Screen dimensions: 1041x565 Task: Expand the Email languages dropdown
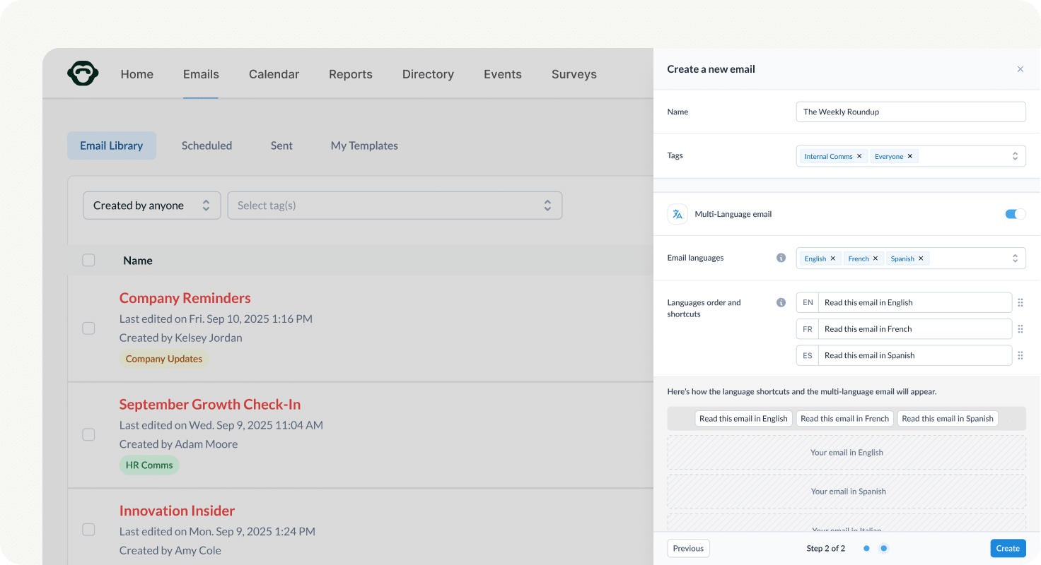1015,258
